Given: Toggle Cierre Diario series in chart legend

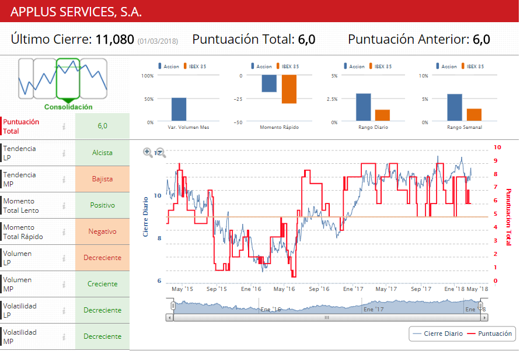Looking at the screenshot, I should [x=436, y=334].
